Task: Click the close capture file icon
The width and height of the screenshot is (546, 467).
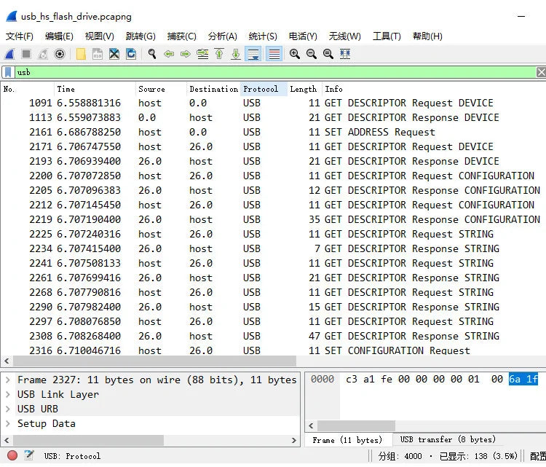Action: (114, 54)
